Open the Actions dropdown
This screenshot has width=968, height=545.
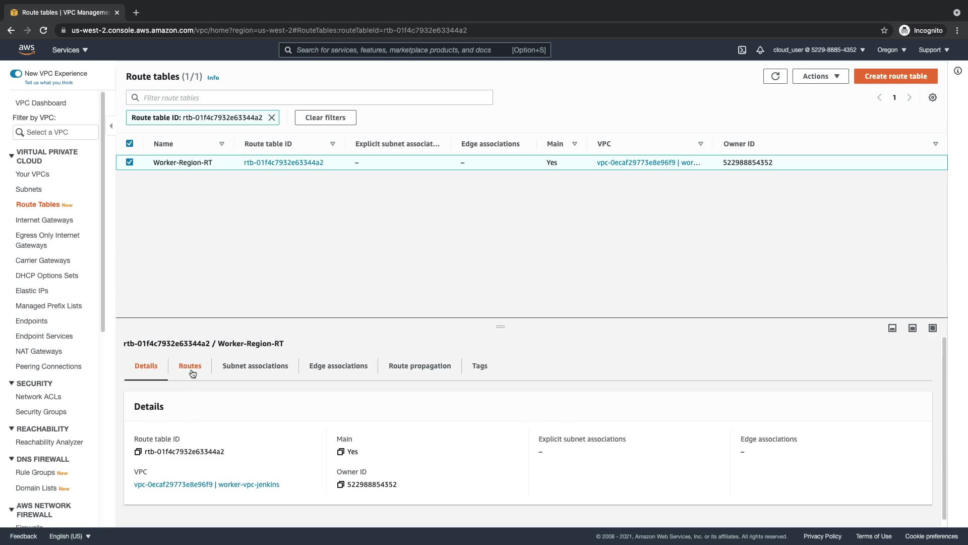(820, 76)
